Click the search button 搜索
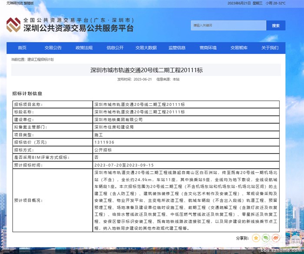This screenshot has height=254, width=304. click(276, 26)
